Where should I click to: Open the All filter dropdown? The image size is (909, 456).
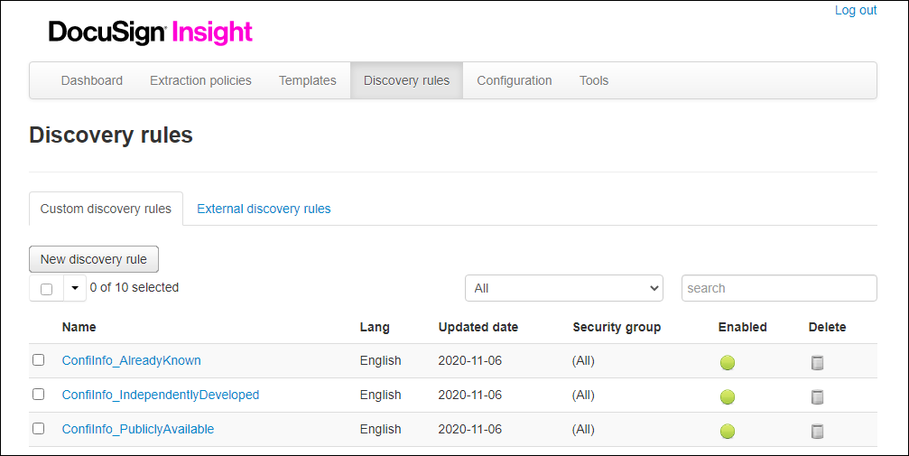563,288
